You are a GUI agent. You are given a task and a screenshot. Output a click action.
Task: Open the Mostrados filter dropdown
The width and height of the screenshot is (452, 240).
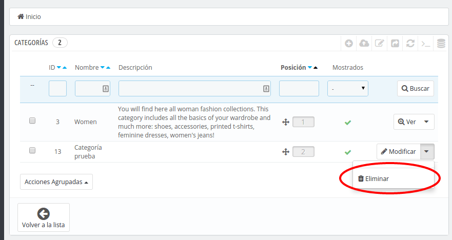[x=348, y=88]
